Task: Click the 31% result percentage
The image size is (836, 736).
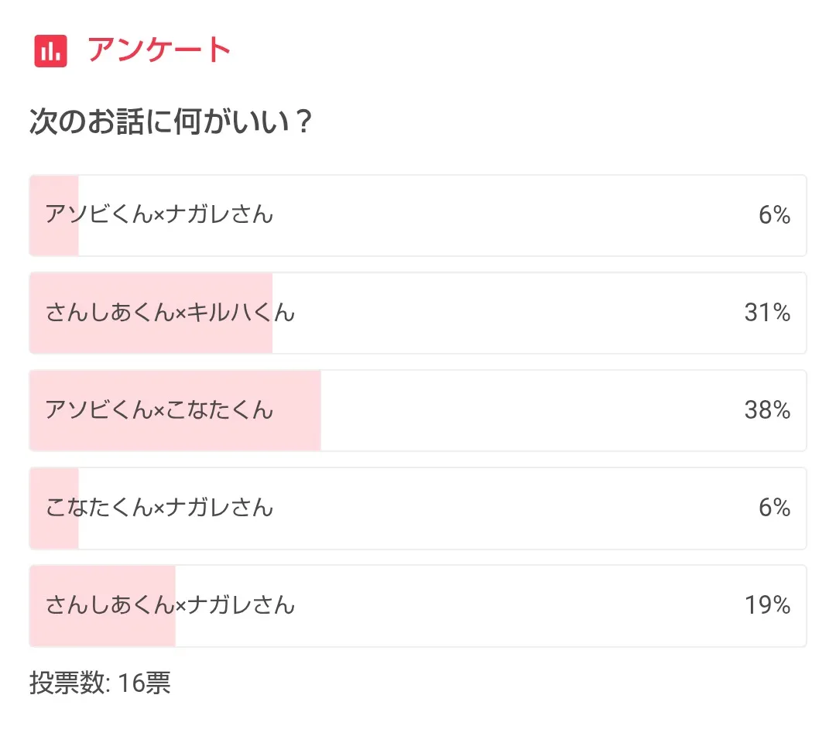Action: tap(767, 313)
